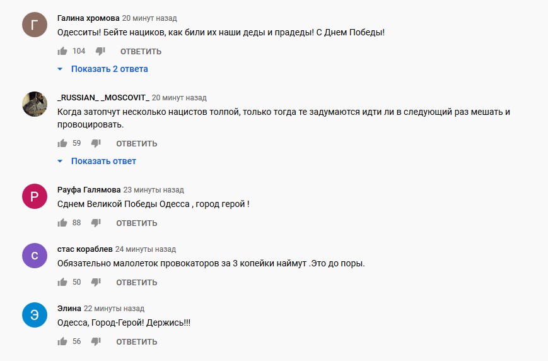
Task: Open _RUSSIAN_ _MOSCOVIT_ avatar picture
Action: tap(35, 104)
